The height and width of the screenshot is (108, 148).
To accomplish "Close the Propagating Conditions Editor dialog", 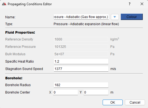I will tap(142, 4).
